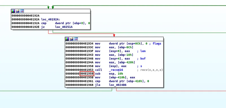
Task: Click the 'len' comment text
Action: click(x=143, y=51)
